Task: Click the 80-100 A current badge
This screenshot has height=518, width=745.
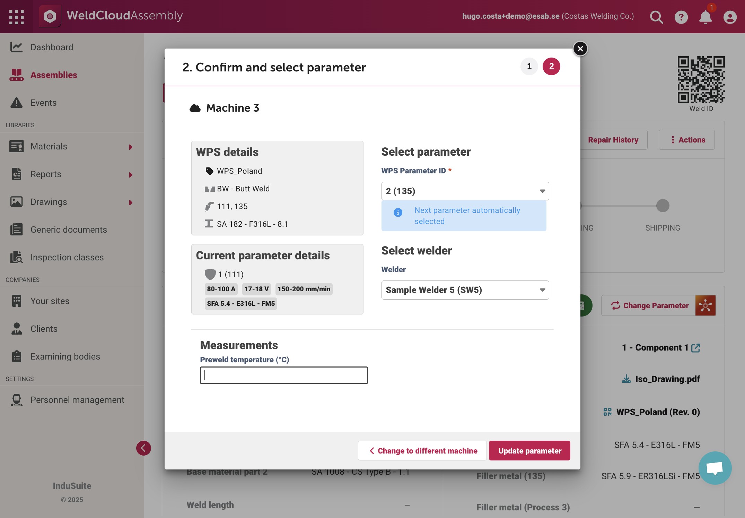Action: tap(221, 289)
